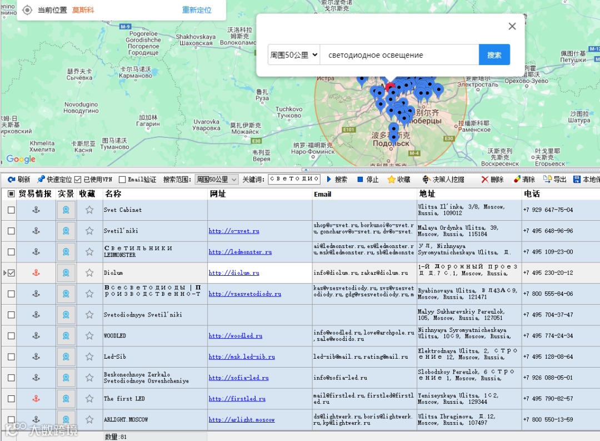
Task: Click the светодиодное освещение search field
Action: [x=399, y=55]
